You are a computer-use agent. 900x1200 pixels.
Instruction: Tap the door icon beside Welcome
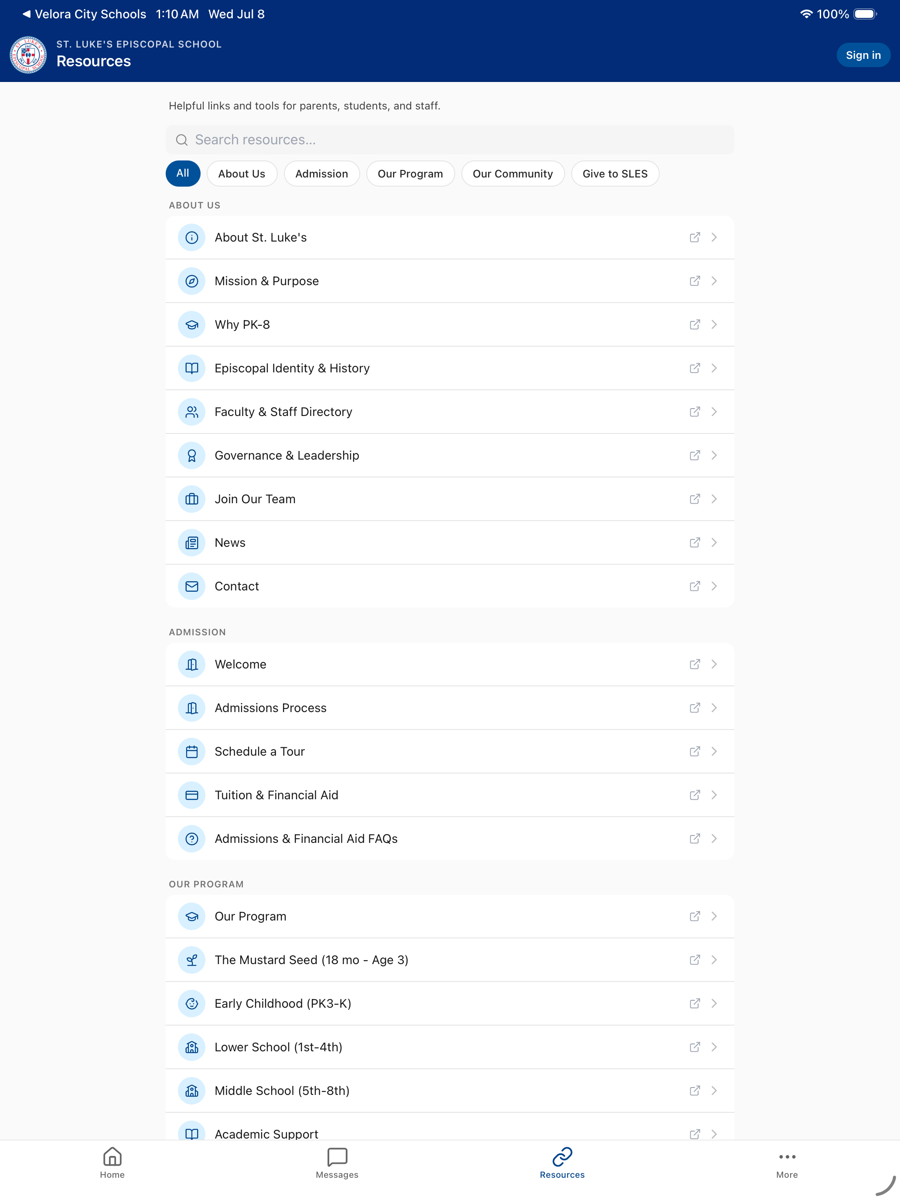(x=191, y=665)
